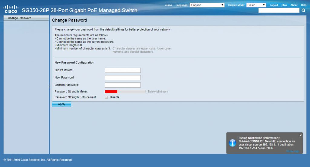
Task: Click the "Below Minimum" strength text
Action: coord(158,92)
